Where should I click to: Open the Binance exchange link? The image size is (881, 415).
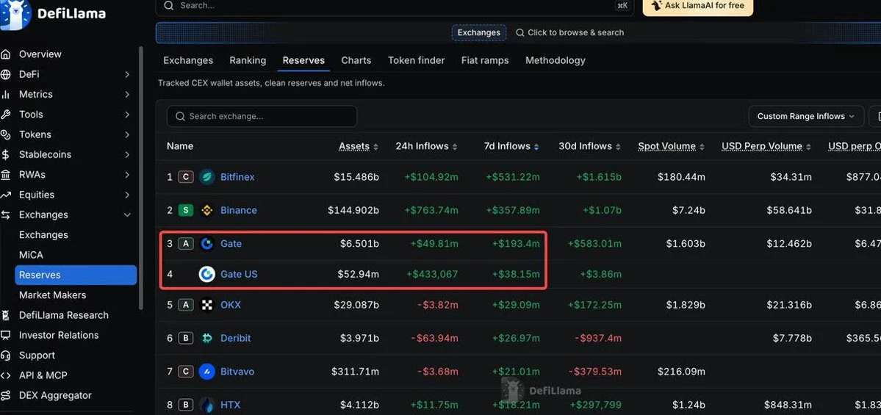(239, 211)
